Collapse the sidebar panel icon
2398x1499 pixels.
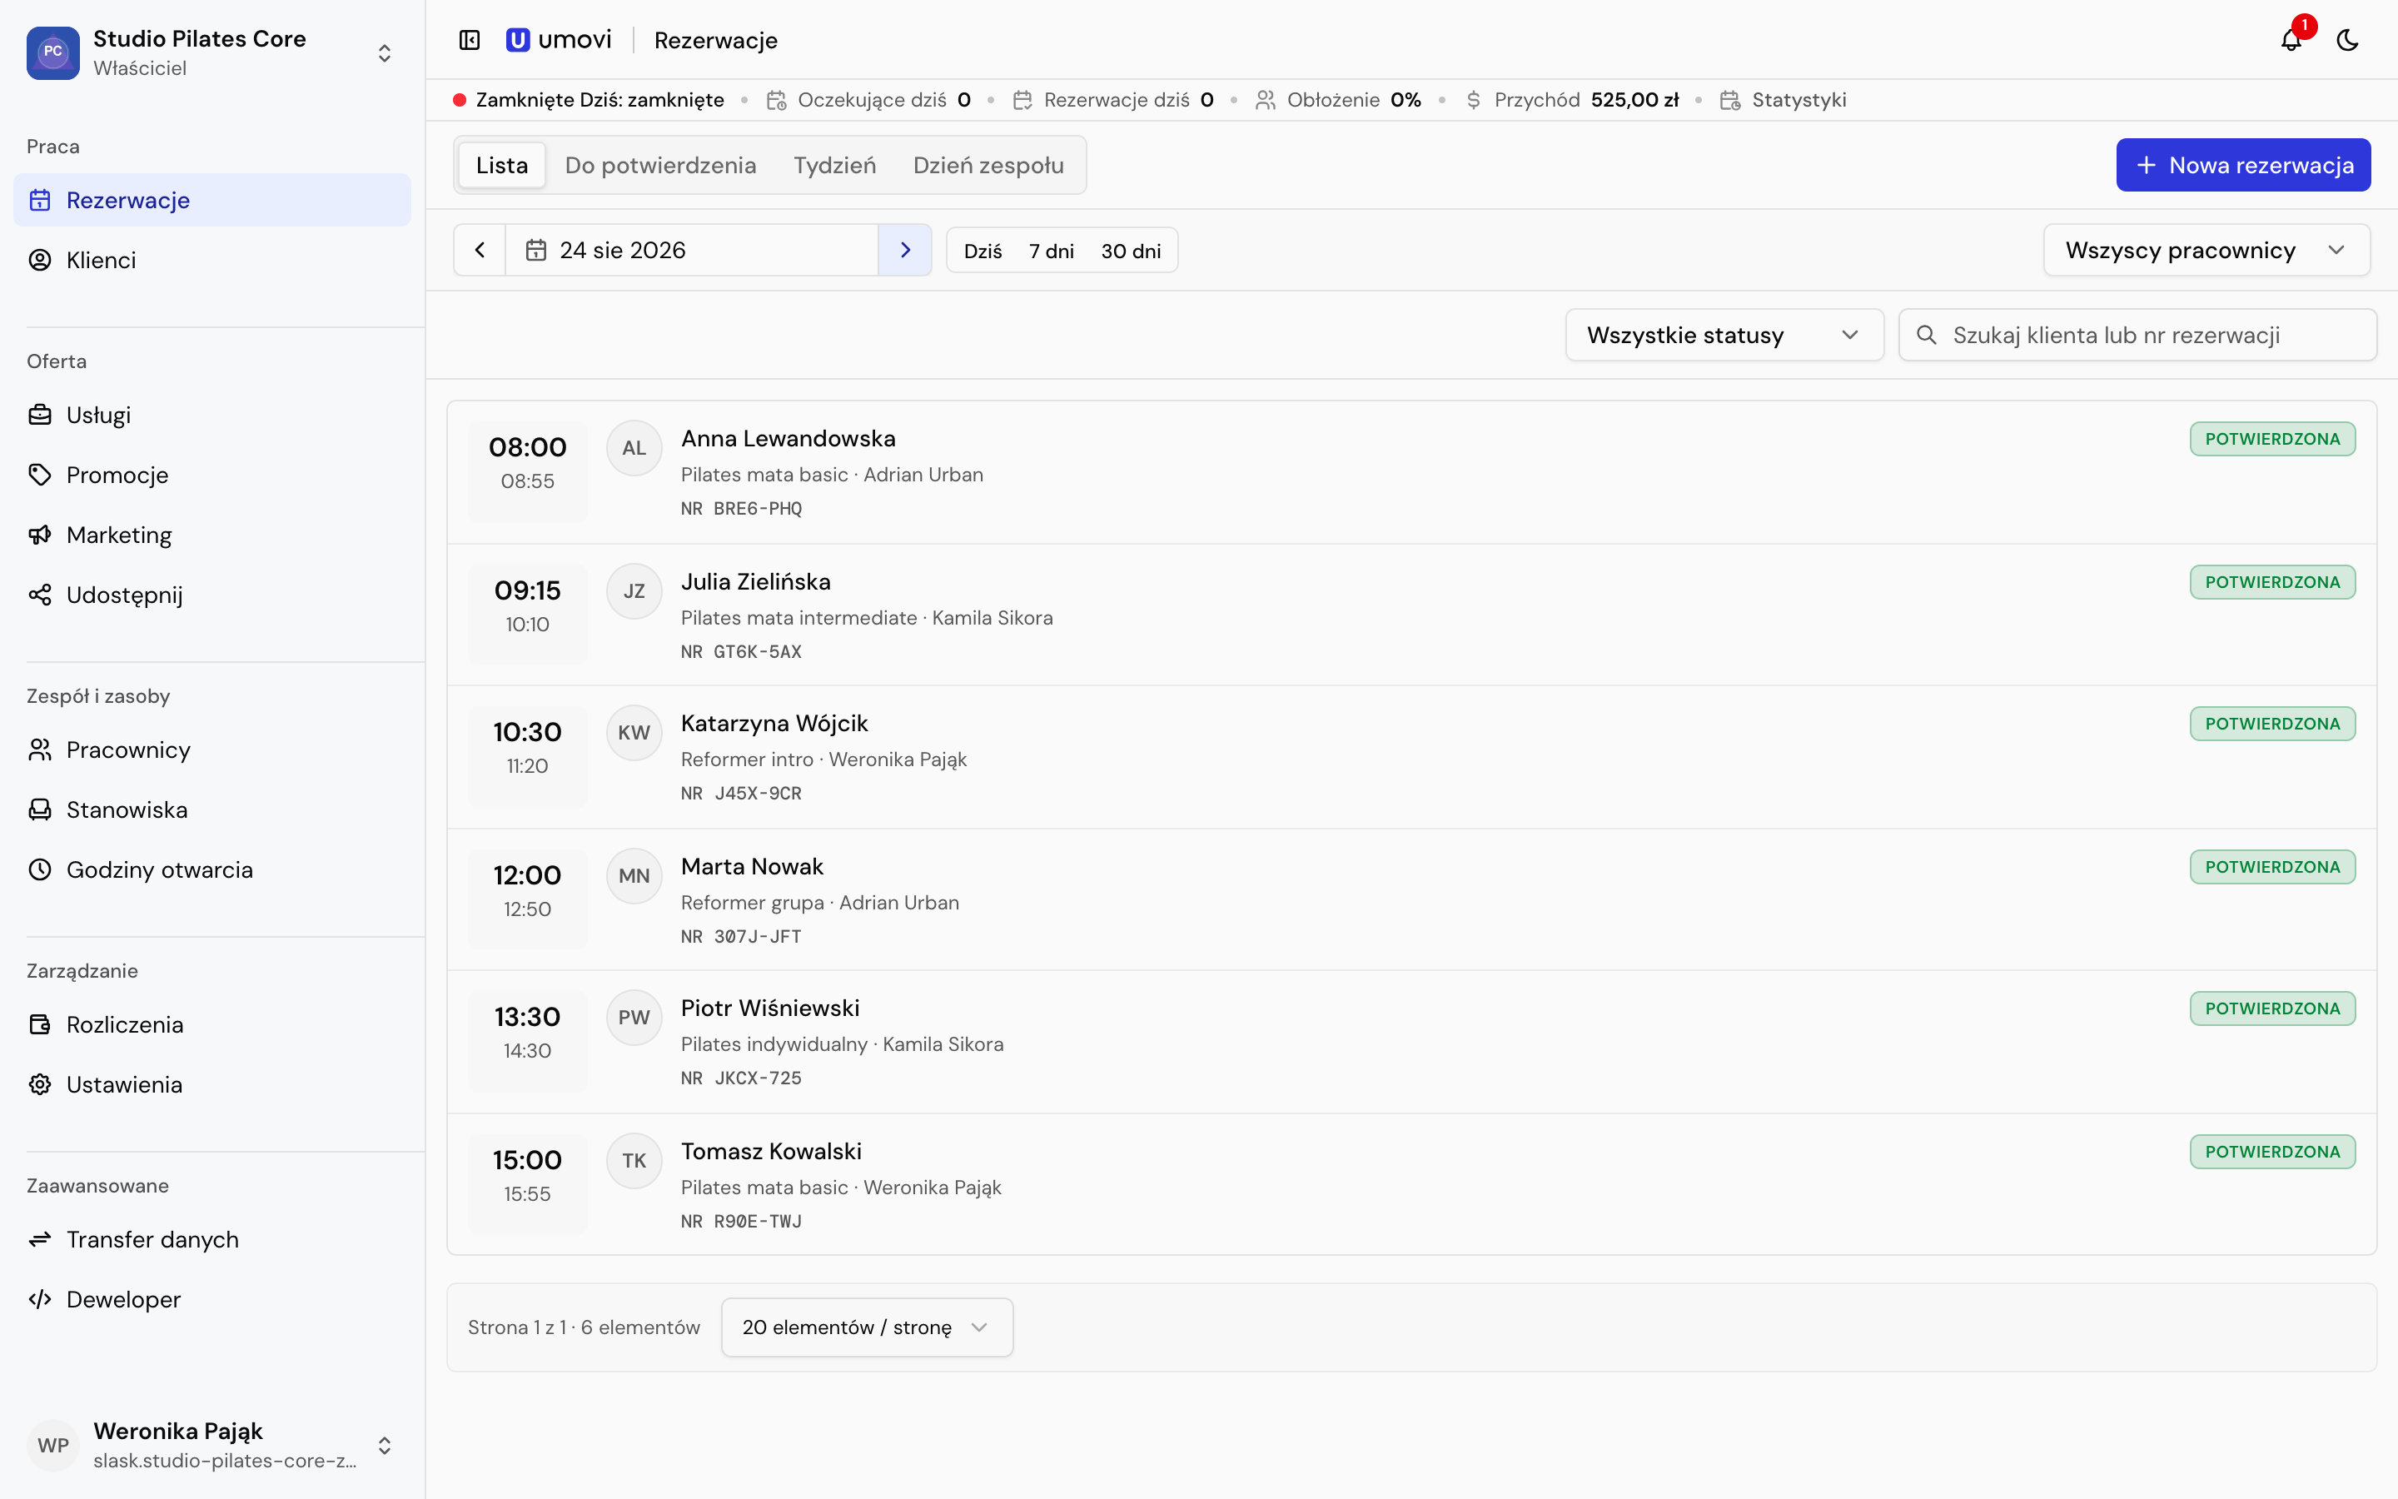click(x=470, y=40)
